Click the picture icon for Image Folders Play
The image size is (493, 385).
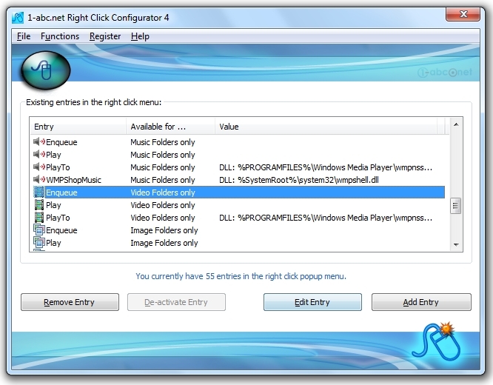tap(39, 243)
